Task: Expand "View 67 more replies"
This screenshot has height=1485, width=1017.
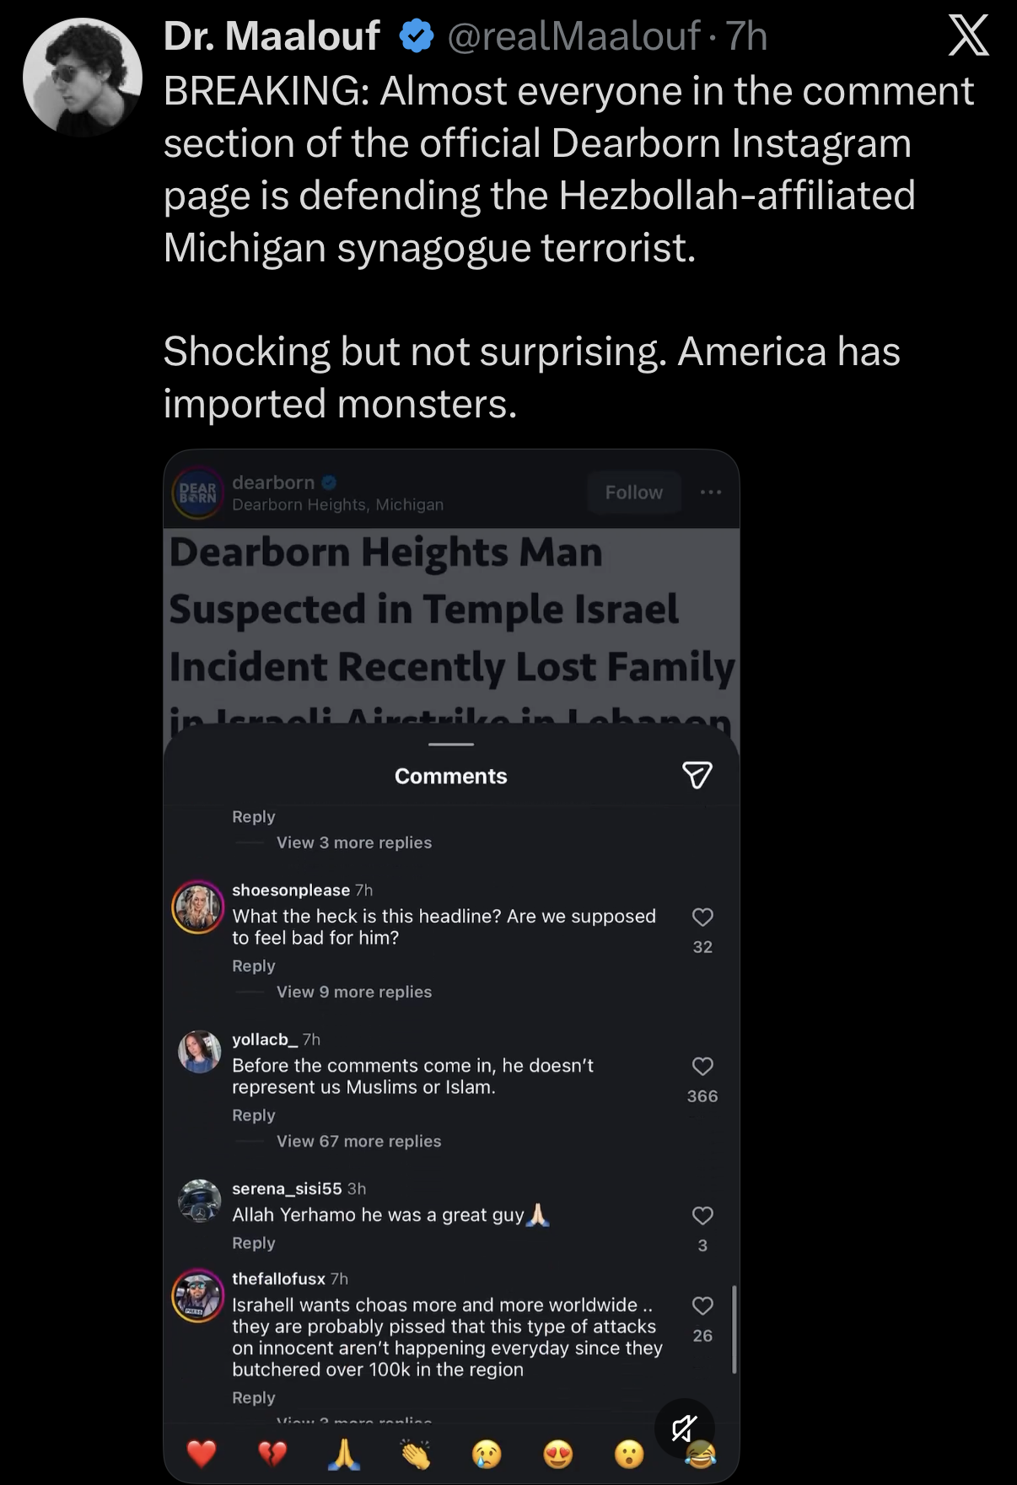Action: 358,1141
